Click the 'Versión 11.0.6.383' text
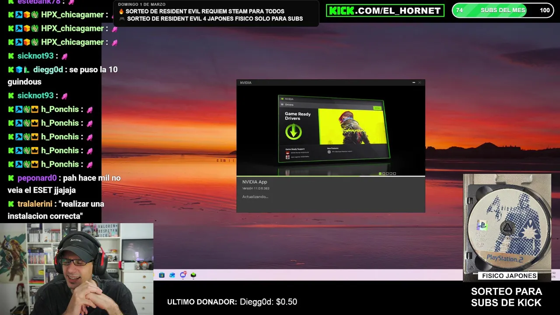Image resolution: width=560 pixels, height=315 pixels. pyautogui.click(x=256, y=189)
